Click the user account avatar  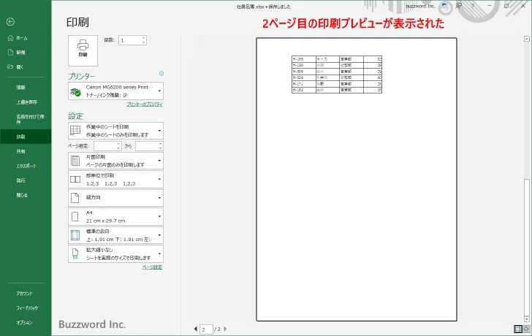(444, 6)
